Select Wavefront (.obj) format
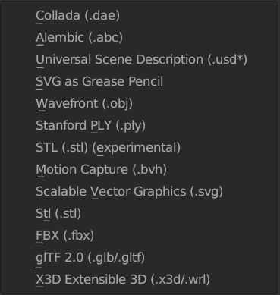 pyautogui.click(x=139, y=104)
